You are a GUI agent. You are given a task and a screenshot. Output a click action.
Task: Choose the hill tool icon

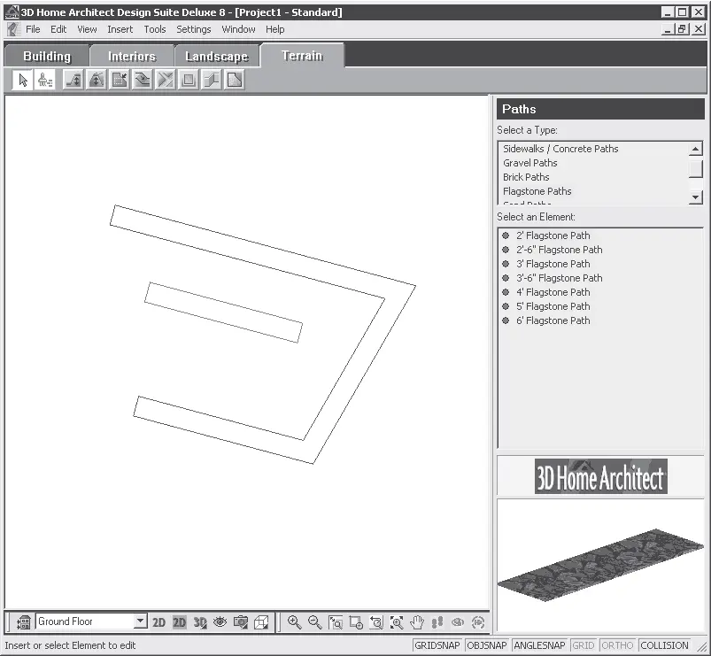[x=97, y=81]
